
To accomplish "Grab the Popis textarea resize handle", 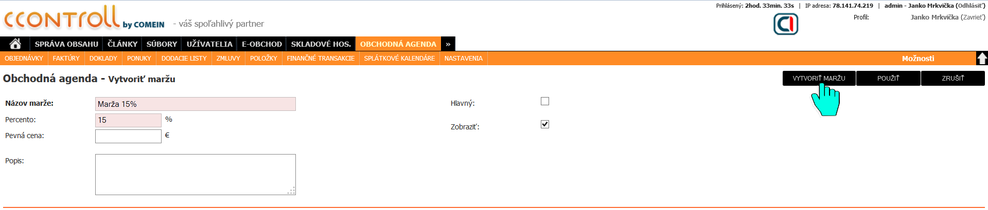I will (x=292, y=191).
